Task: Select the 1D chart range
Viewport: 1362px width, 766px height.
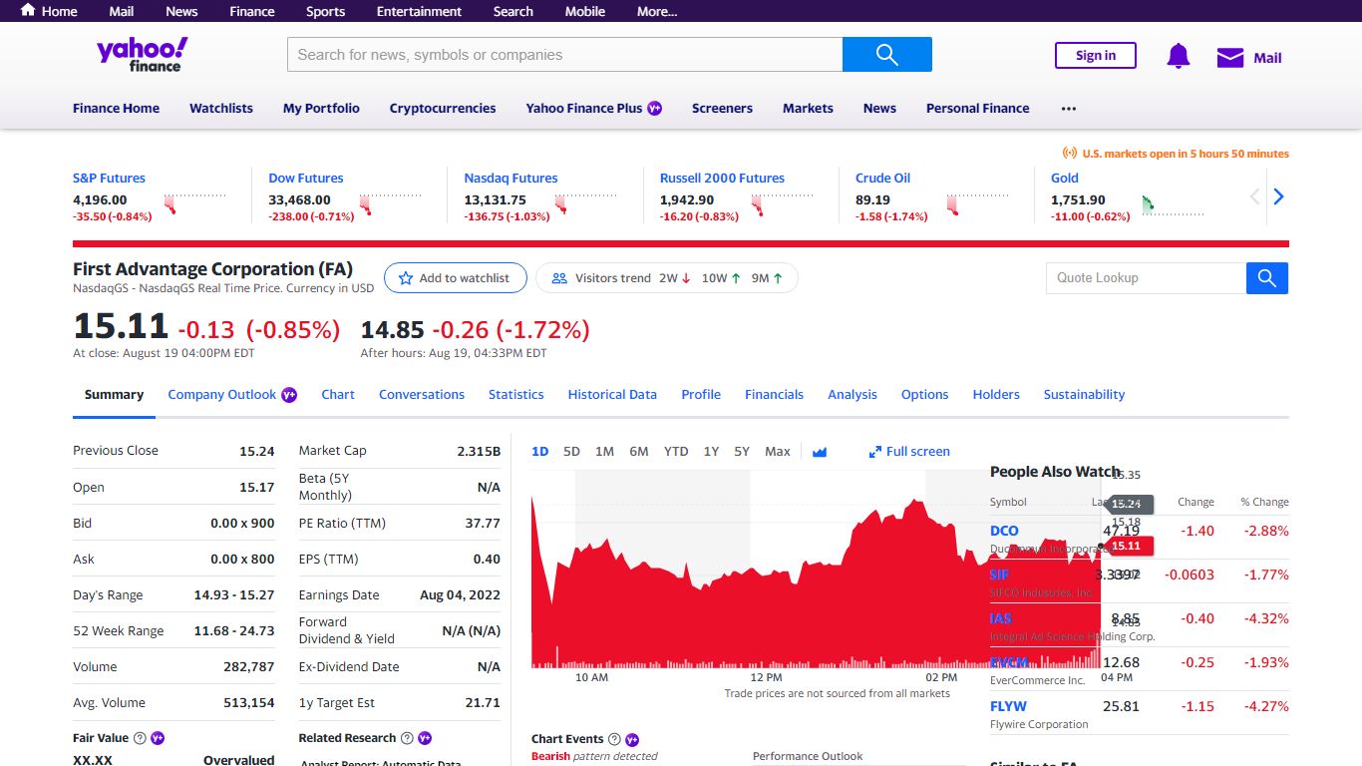Action: click(539, 452)
